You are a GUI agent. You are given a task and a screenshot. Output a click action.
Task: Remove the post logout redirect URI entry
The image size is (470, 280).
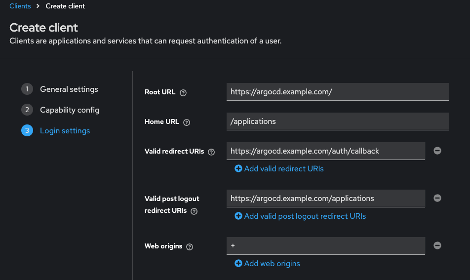click(x=437, y=198)
